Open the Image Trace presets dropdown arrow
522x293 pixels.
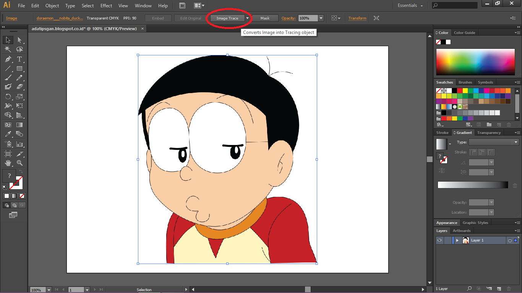[248, 18]
